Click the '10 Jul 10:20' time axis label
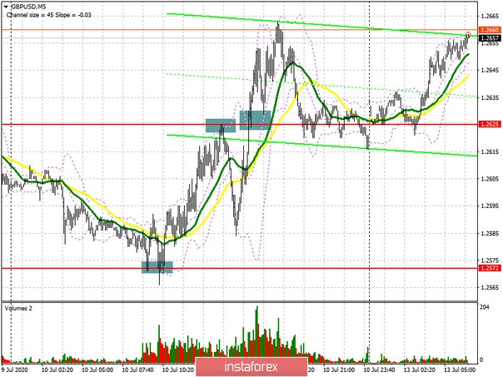503x377 pixels. (178, 370)
